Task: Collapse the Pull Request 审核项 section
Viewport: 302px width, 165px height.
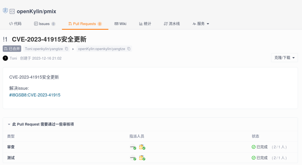Action: pos(9,124)
